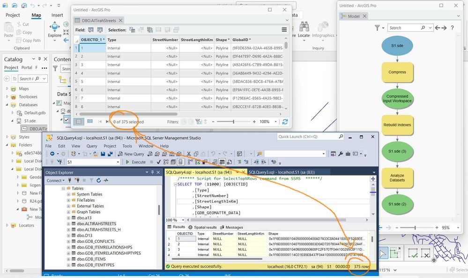Click the attribute table horizontal scrollbar
This screenshot has width=468, height=278.
[x=128, y=114]
